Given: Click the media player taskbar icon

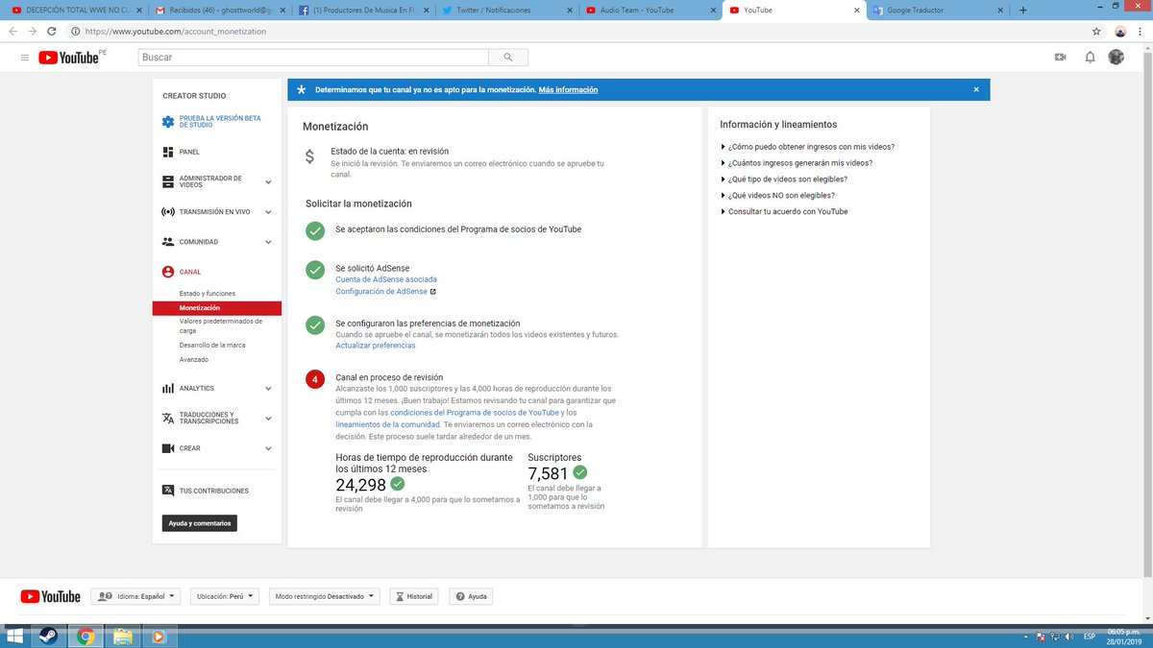Looking at the screenshot, I should coord(159,636).
